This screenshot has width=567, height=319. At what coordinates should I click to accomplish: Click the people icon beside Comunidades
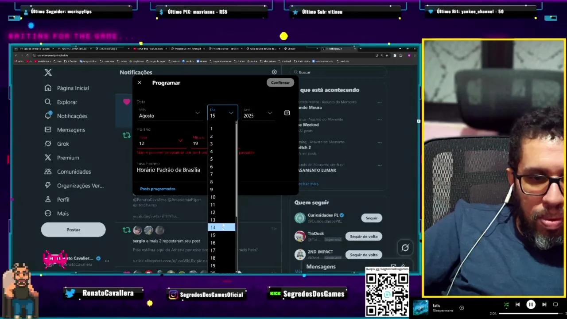click(x=48, y=171)
